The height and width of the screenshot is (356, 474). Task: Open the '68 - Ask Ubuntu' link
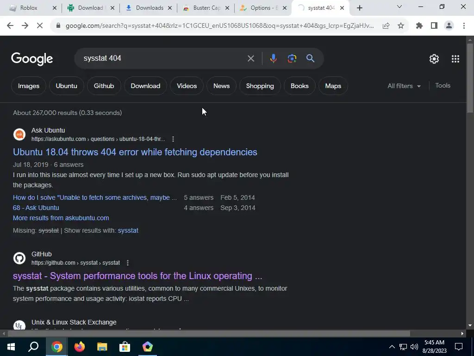coord(36,208)
